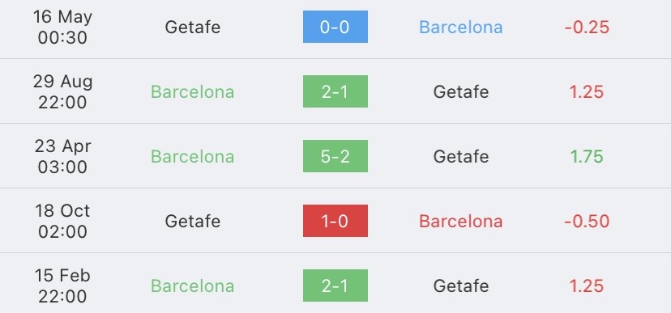
Task: Click the 2-1 score for 29 Aug
Action: tap(335, 91)
